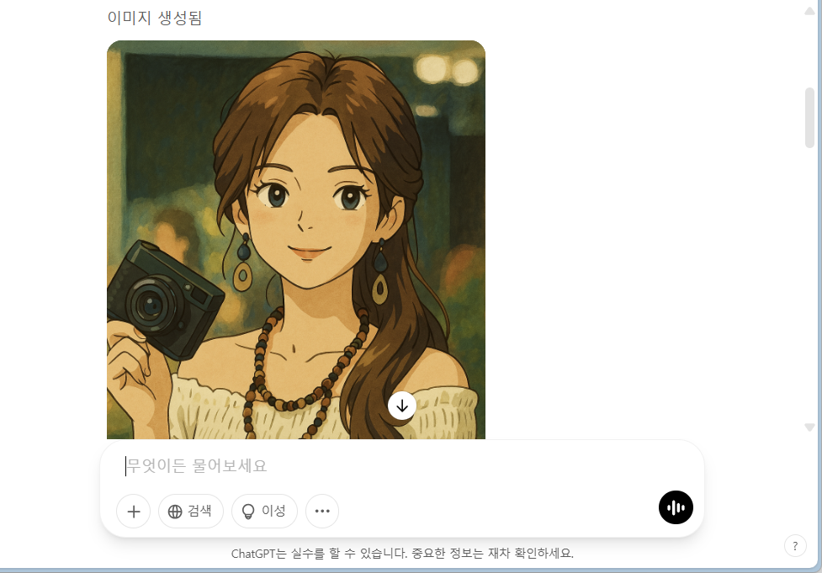Open the question mark help button
Viewport: 822px width, 573px height.
(795, 546)
